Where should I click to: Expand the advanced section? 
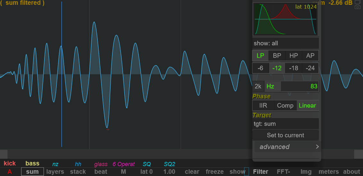click(286, 147)
